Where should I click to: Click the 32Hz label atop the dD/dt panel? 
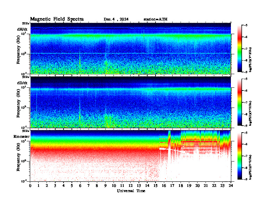tap(26, 77)
